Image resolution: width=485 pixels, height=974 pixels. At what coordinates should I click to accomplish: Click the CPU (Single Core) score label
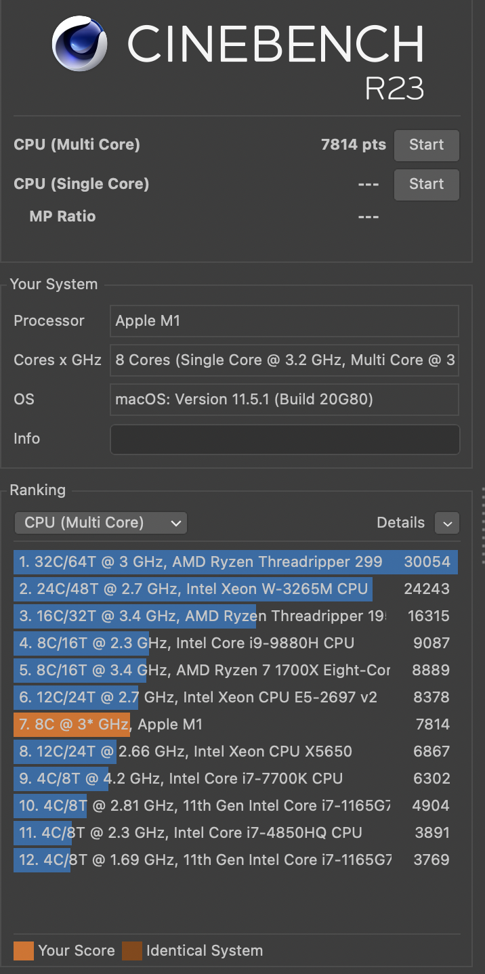click(x=81, y=184)
